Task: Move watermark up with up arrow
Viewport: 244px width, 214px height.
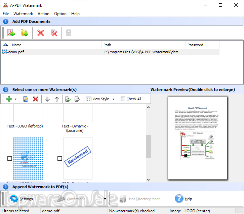Action: pos(57,99)
